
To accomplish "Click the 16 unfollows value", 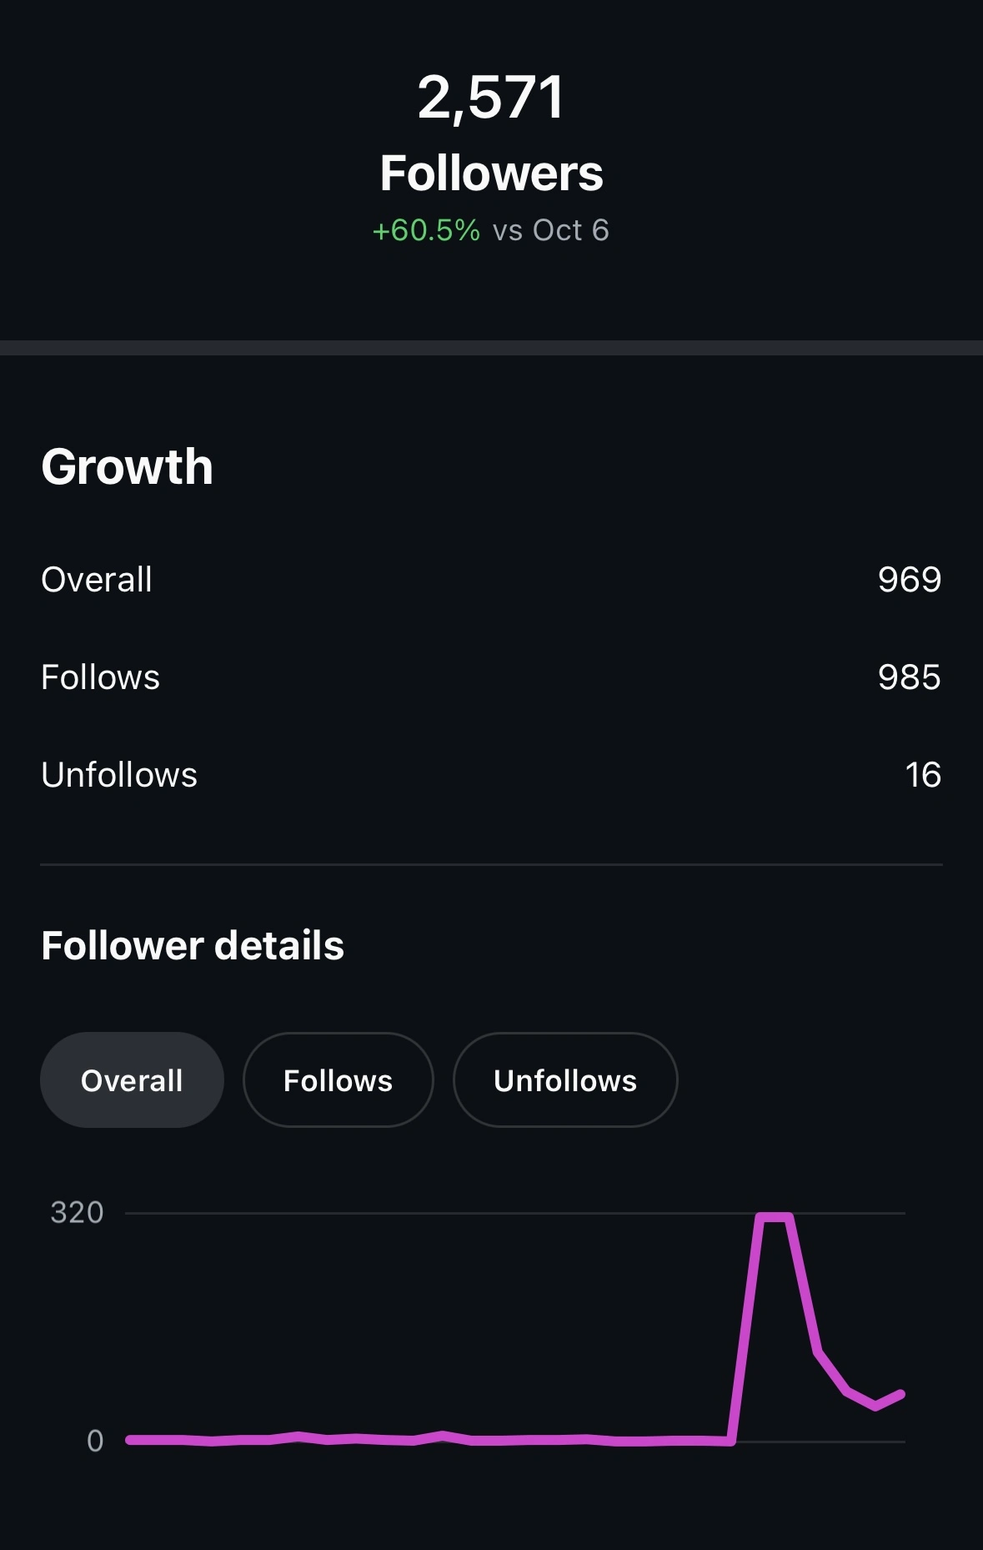I will pyautogui.click(x=923, y=775).
